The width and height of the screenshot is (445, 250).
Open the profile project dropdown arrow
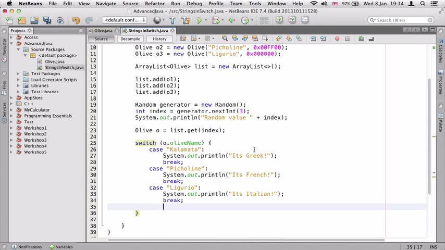[x=252, y=20]
